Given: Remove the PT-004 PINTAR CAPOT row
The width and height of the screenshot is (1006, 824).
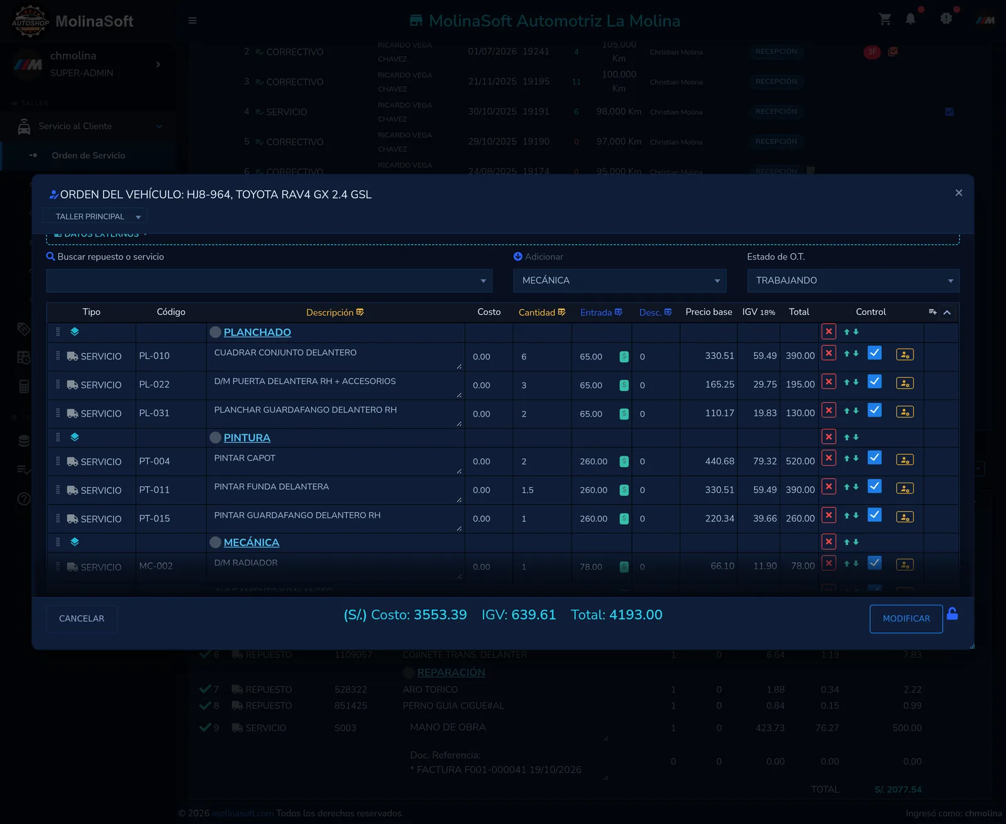Looking at the screenshot, I should pyautogui.click(x=829, y=458).
